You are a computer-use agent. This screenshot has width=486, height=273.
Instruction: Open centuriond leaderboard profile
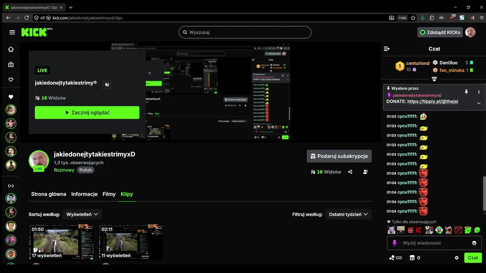pos(418,63)
